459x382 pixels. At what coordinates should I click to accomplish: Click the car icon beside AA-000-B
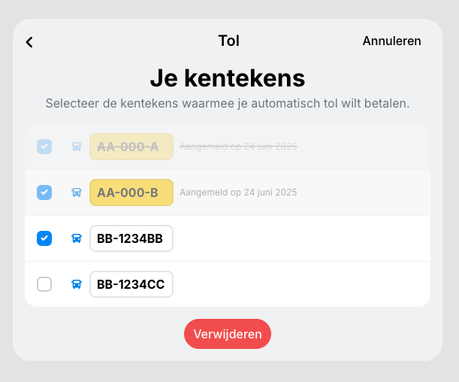click(x=77, y=193)
